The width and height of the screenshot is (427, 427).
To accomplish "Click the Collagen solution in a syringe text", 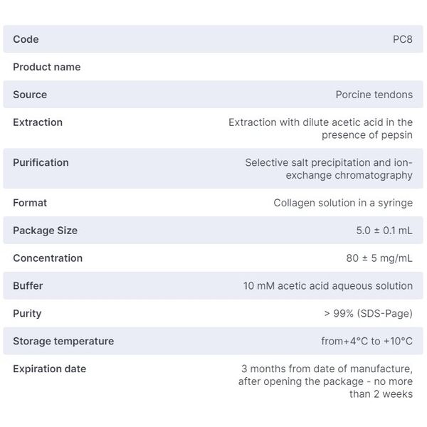I will (x=343, y=203).
